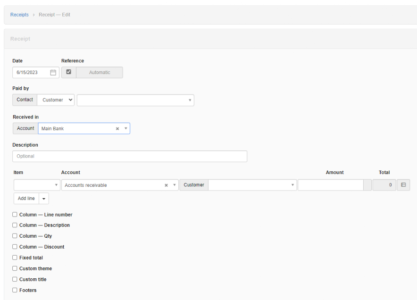Expand the Main Bank account dropdown arrow

(x=125, y=128)
